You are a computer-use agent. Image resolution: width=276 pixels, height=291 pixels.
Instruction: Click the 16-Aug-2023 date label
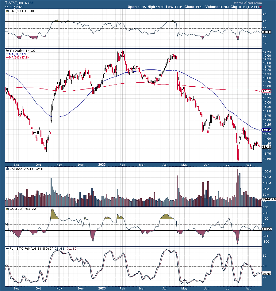pos(14,7)
